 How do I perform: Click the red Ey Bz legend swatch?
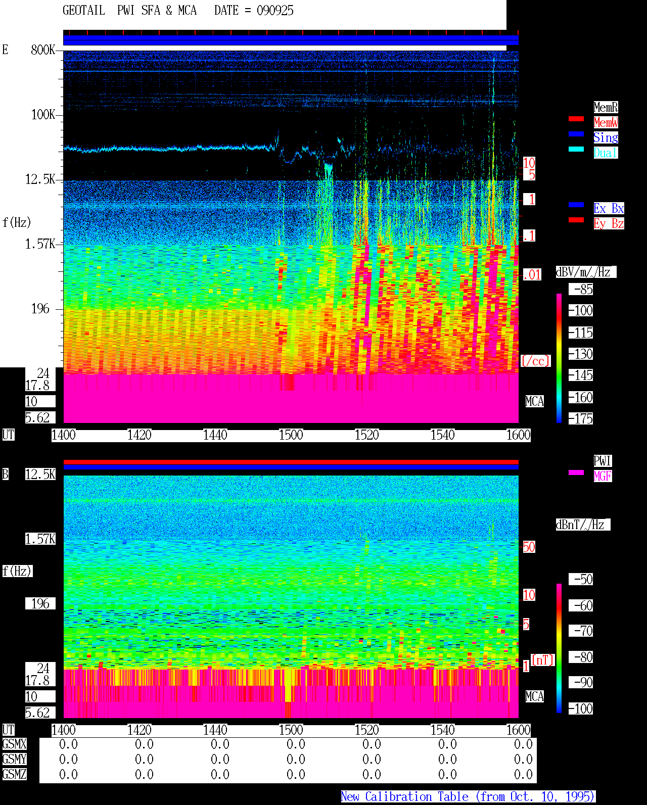pos(576,220)
